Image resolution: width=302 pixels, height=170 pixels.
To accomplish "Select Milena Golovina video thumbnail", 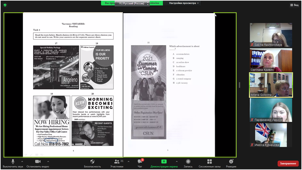I will 271,85.
